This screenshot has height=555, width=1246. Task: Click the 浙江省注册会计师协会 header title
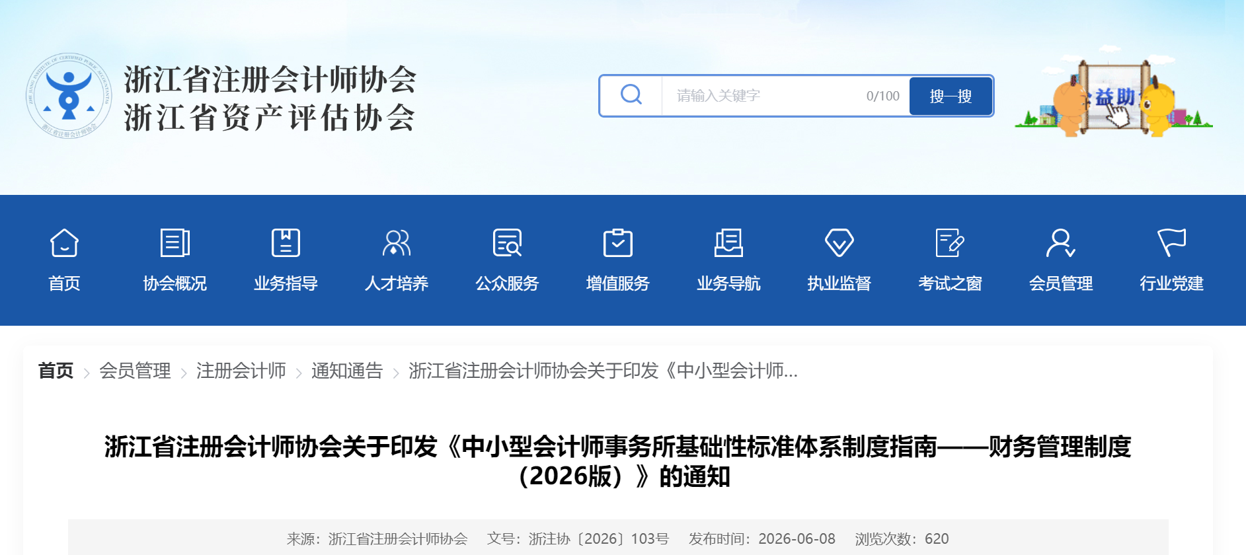[270, 79]
